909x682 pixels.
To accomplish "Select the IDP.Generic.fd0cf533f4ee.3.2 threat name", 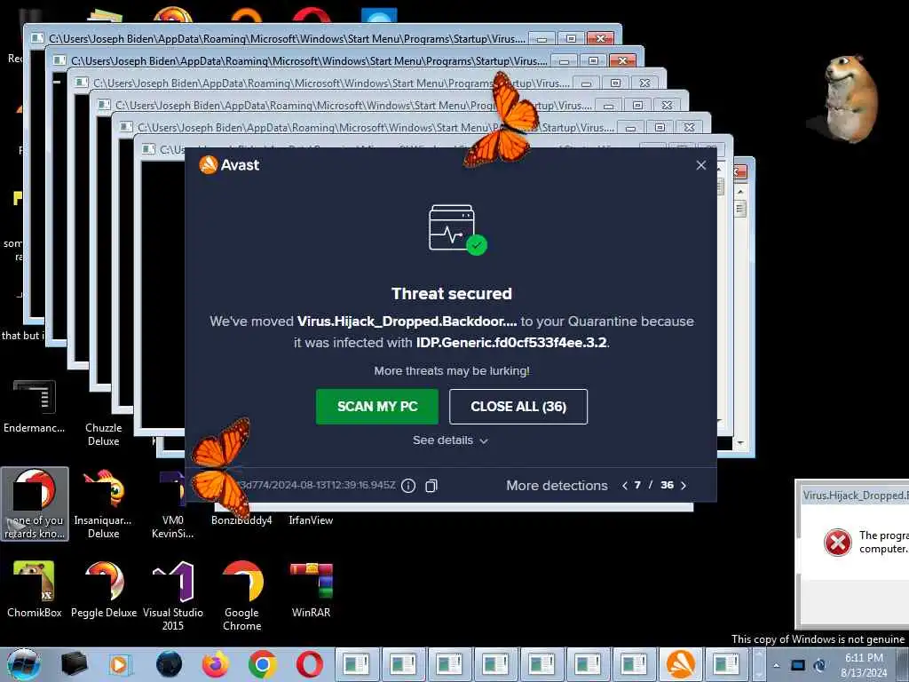I will coord(511,343).
